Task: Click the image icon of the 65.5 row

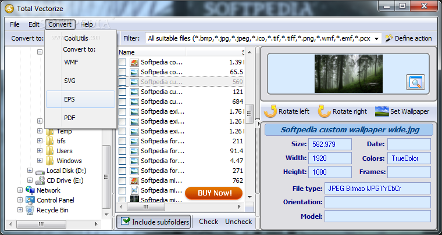Action: [134, 73]
